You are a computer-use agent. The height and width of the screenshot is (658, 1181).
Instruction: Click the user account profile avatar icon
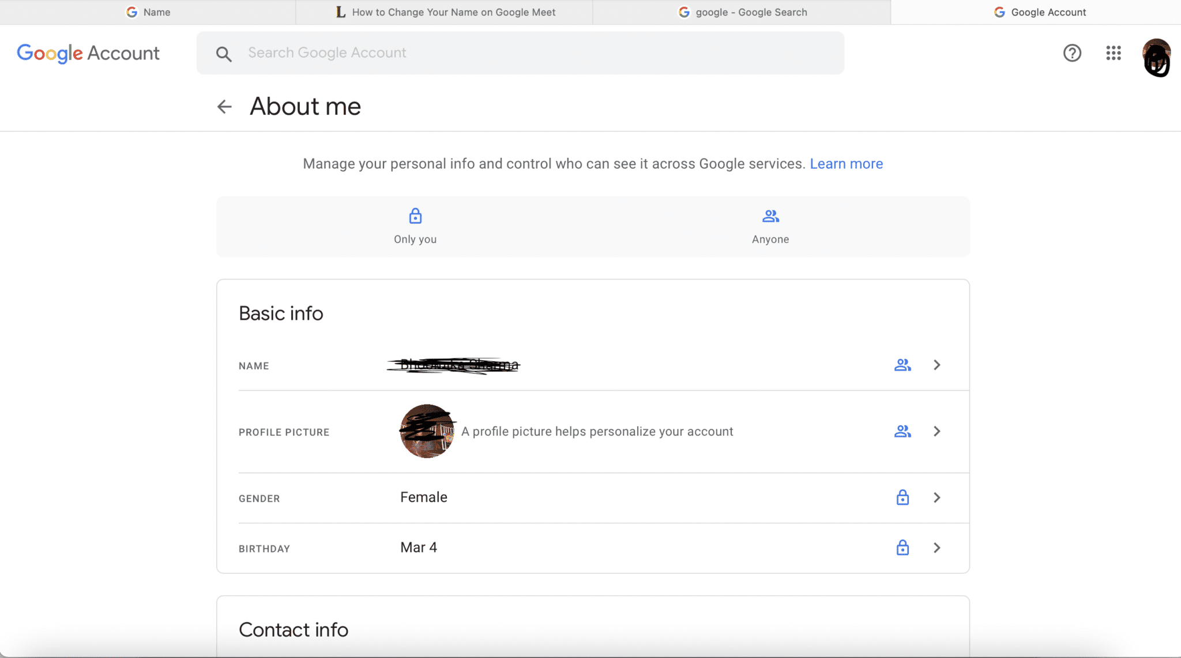tap(1154, 52)
